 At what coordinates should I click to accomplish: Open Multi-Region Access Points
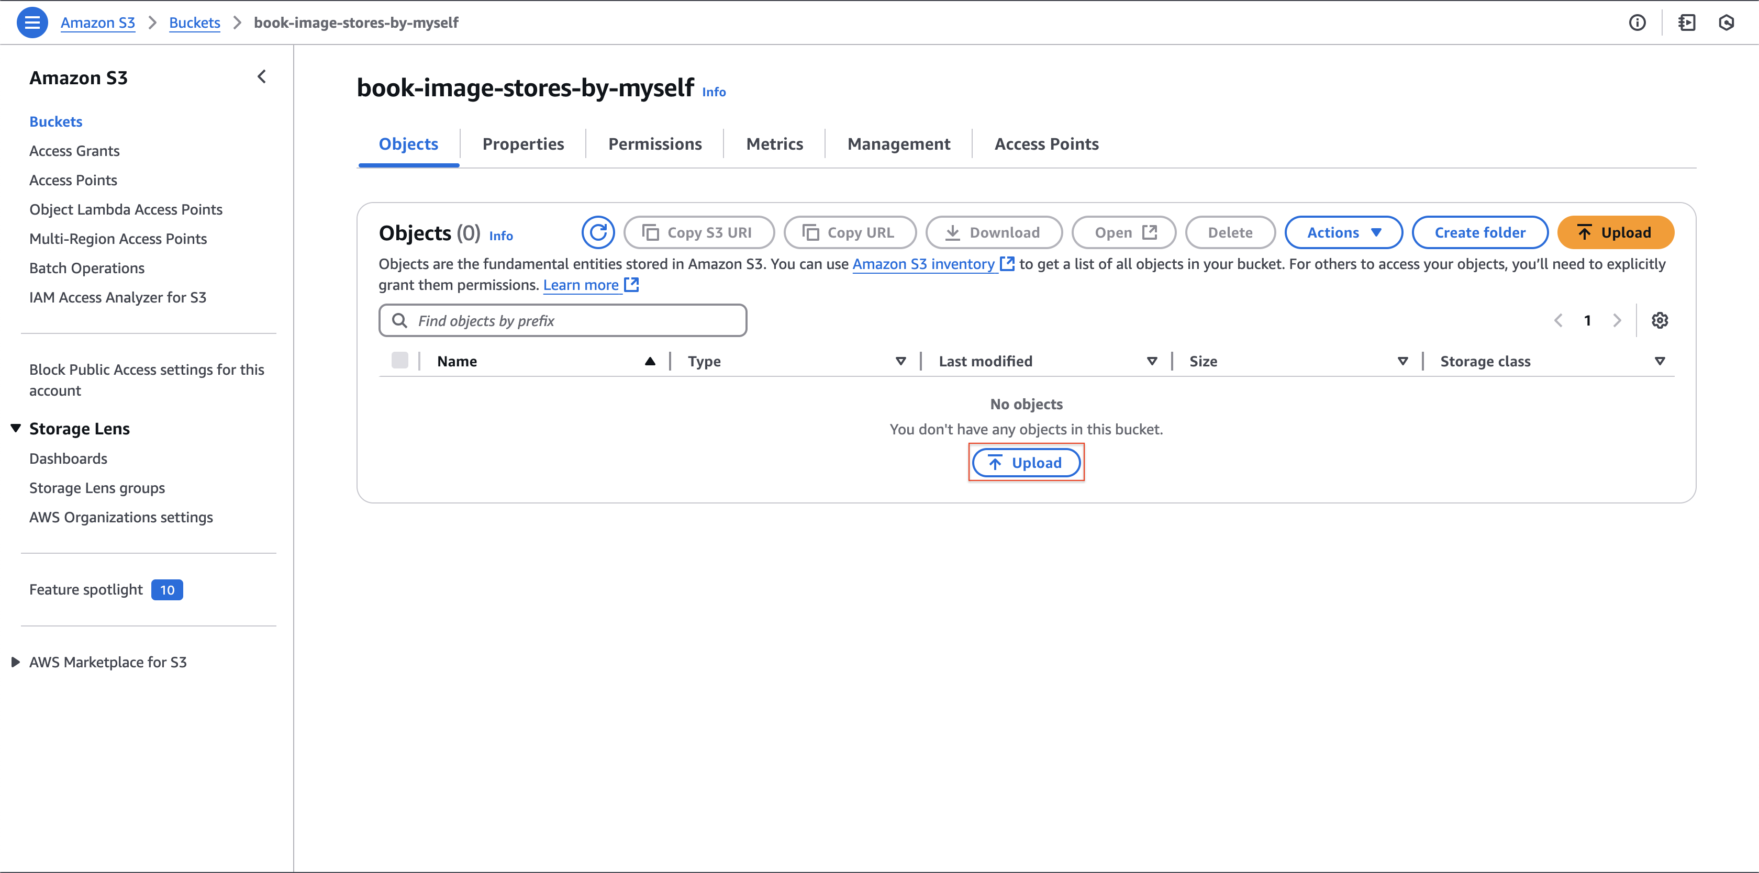[118, 239]
